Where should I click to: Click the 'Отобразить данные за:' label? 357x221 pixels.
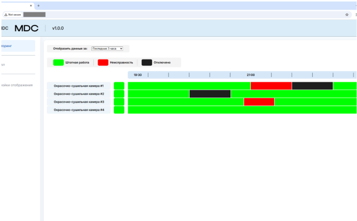70,48
